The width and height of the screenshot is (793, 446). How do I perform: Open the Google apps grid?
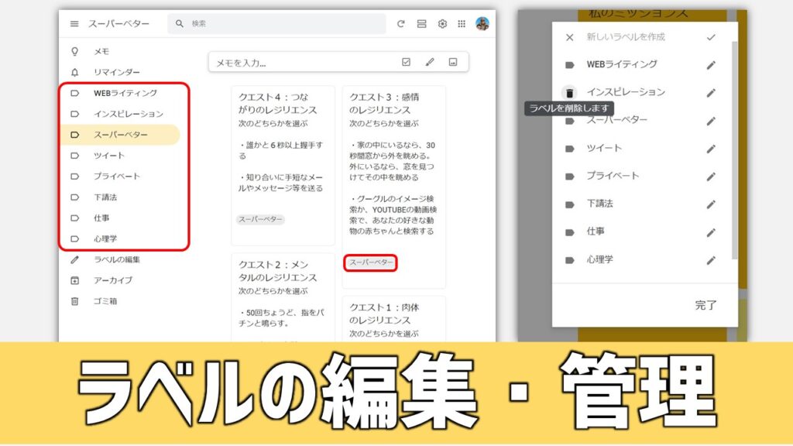(x=462, y=24)
